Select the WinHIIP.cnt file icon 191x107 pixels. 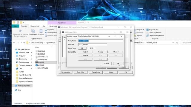36,59
